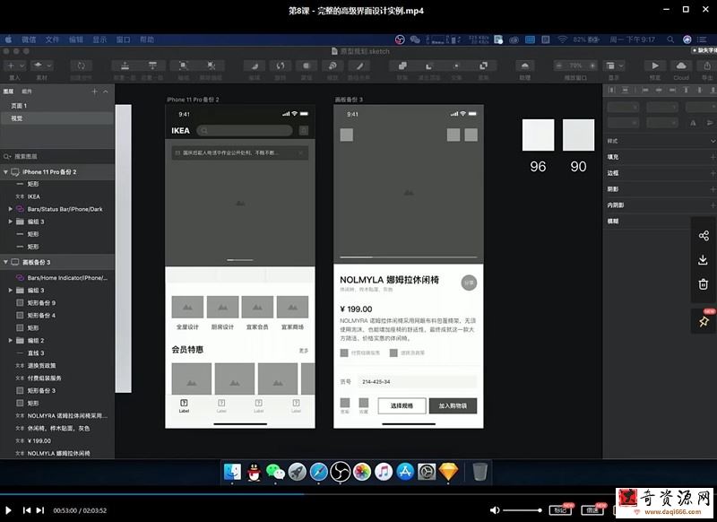Screen dimensions: 717x522
Task: Collapse the pages list with the chevron arrow
Action: pos(106,91)
